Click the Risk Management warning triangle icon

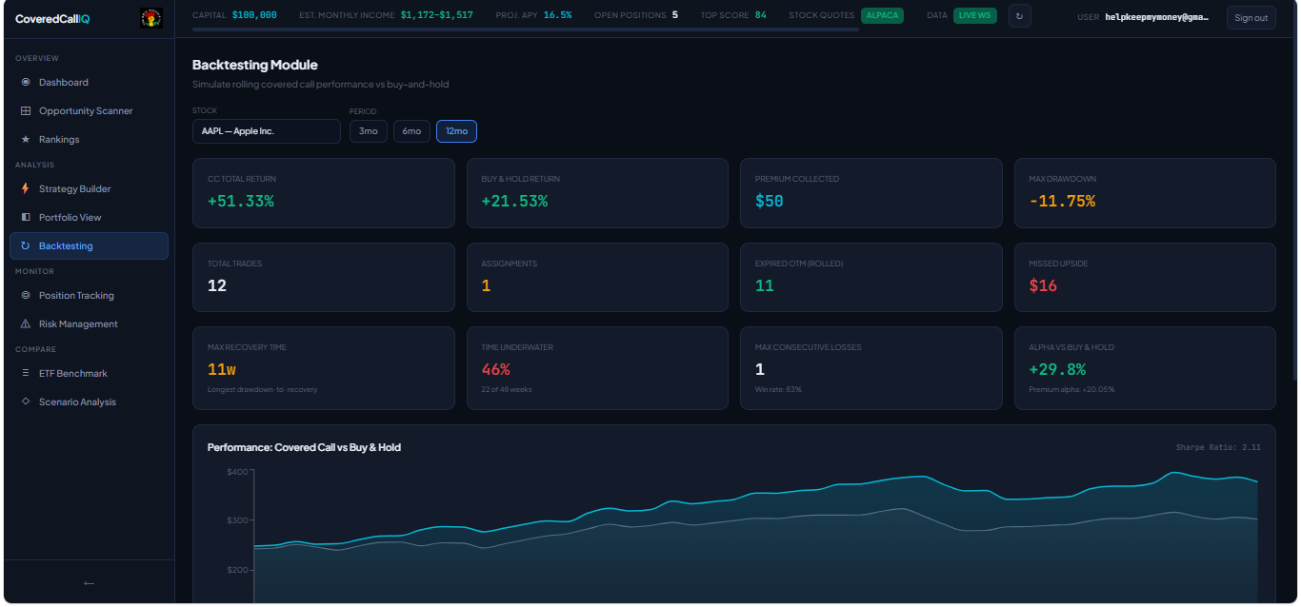coord(26,324)
